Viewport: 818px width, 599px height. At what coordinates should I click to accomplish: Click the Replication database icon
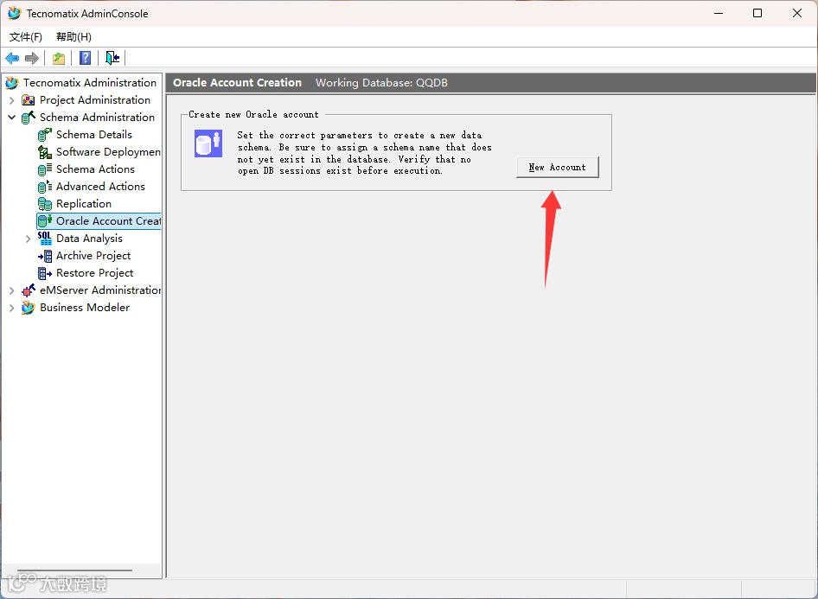click(x=45, y=204)
